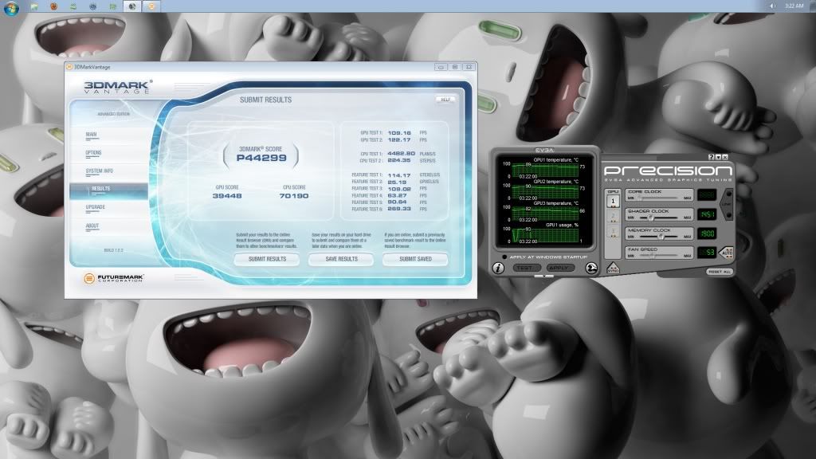
Task: Enable Apply at Windows Startup option
Action: click(505, 257)
